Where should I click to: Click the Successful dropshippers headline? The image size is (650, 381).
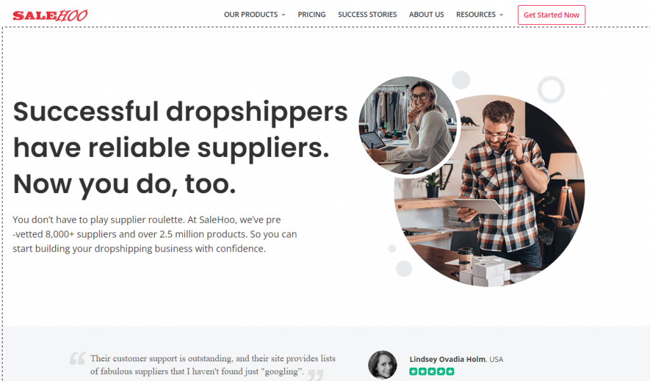pos(180,147)
